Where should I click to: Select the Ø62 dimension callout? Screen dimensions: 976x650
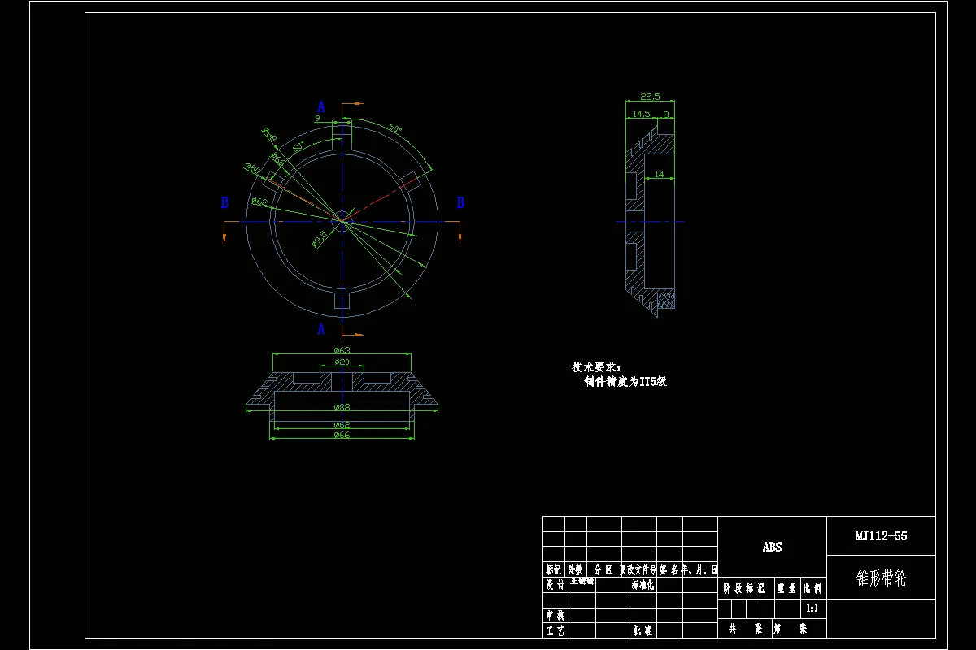pyautogui.click(x=258, y=201)
